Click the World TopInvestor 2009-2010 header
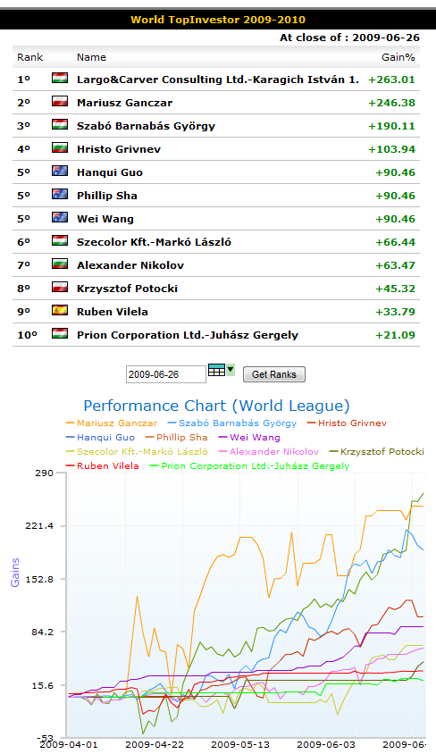Image resolution: width=436 pixels, height=754 pixels. coord(218,20)
